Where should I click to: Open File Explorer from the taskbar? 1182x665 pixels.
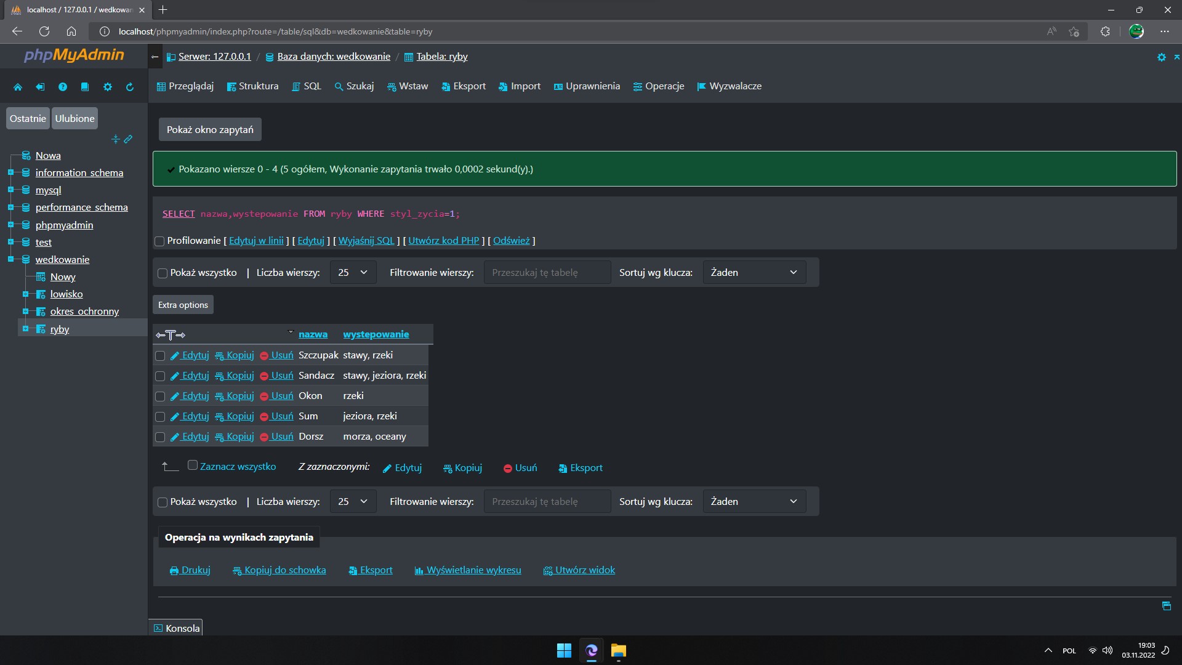[618, 650]
